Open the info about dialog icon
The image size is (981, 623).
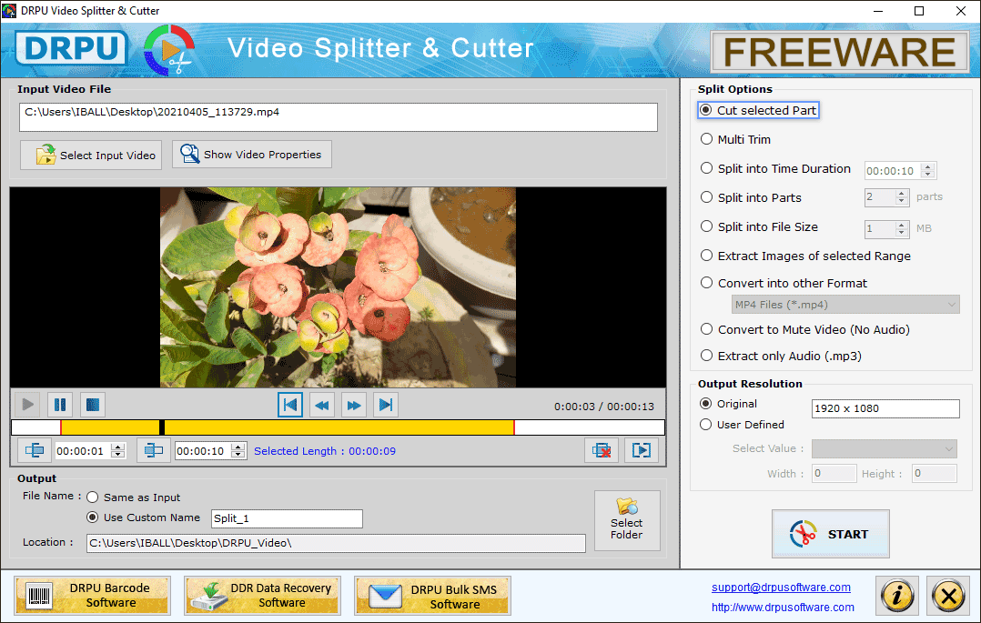point(897,596)
